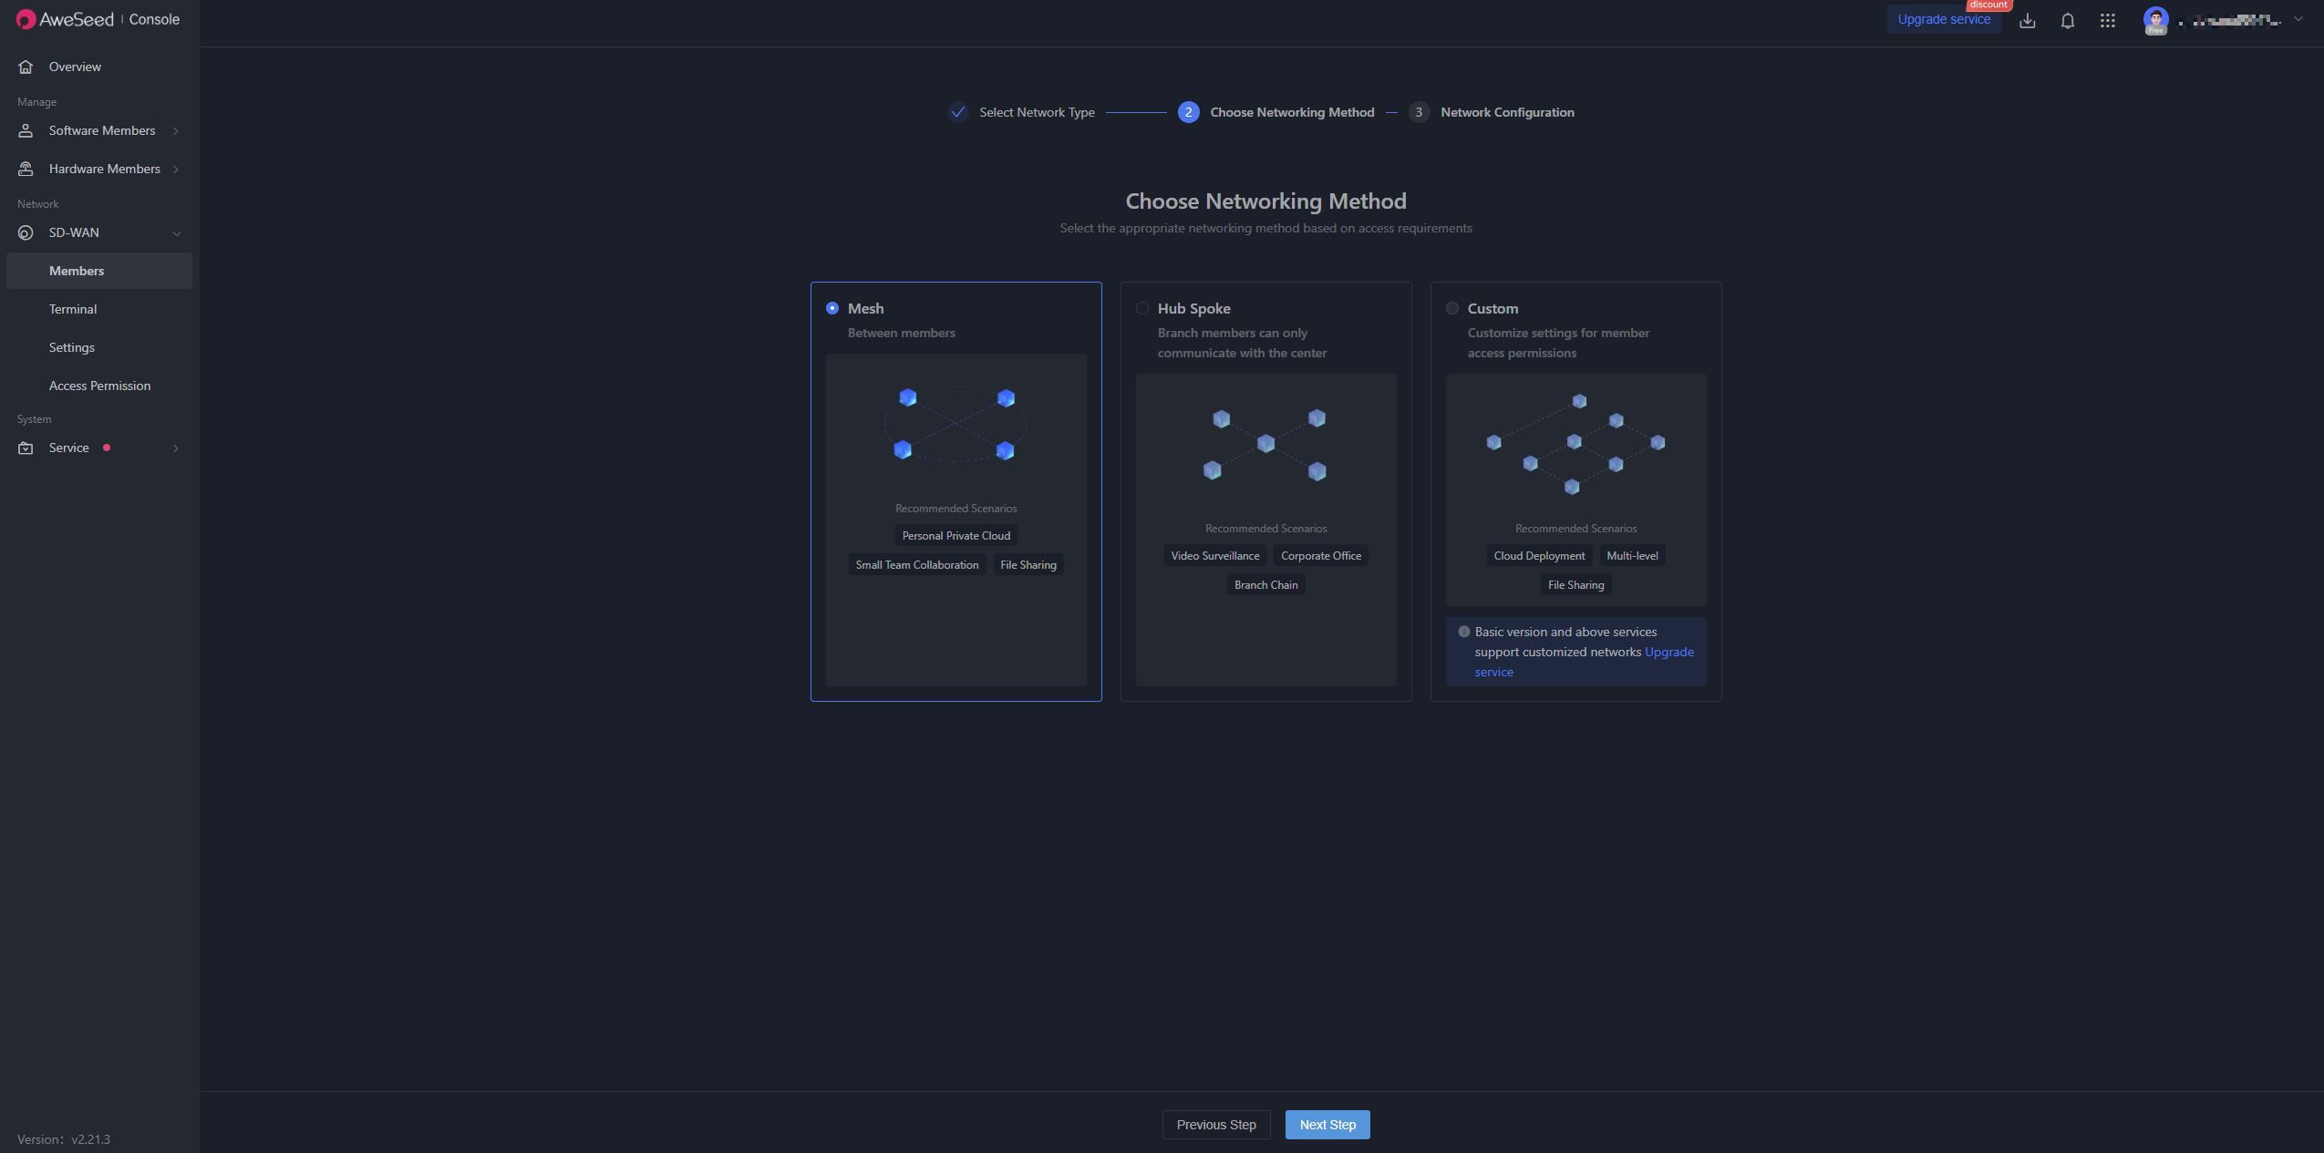The image size is (2324, 1153).
Task: Expand Software Members chevron
Action: click(x=175, y=131)
